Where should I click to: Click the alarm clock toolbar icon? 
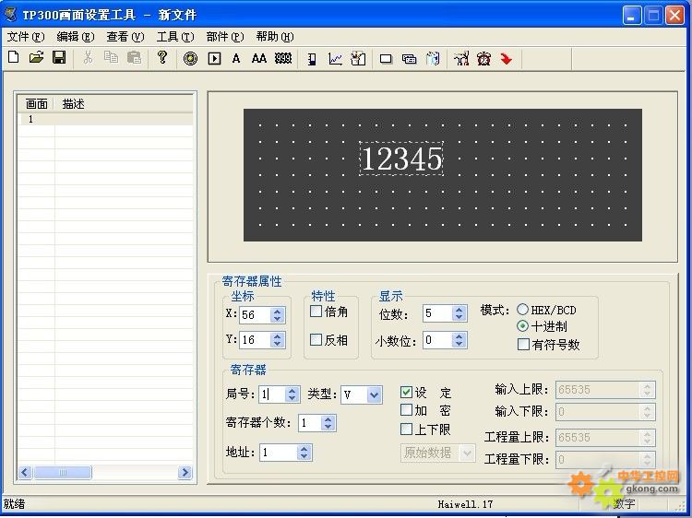click(x=484, y=58)
